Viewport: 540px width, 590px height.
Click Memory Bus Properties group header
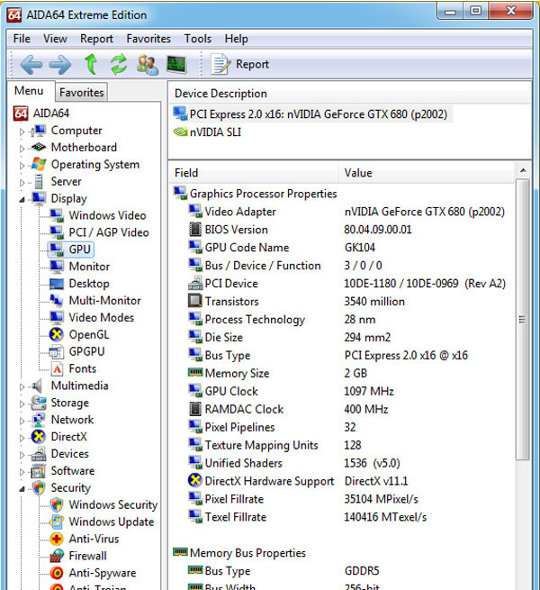pyautogui.click(x=247, y=553)
